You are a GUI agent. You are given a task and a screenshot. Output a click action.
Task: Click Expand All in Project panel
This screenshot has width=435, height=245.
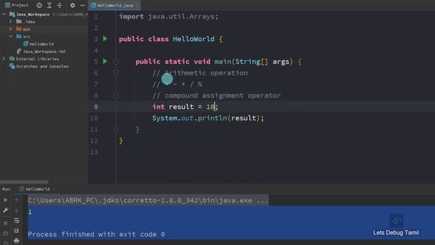click(50, 5)
